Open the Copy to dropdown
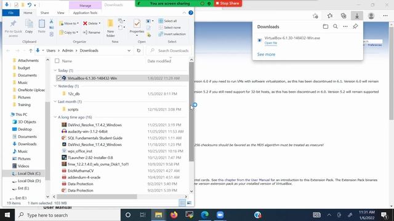 (68, 33)
